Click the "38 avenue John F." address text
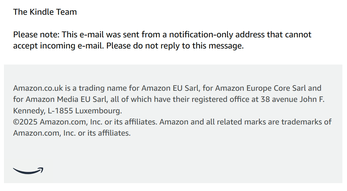 292,99
